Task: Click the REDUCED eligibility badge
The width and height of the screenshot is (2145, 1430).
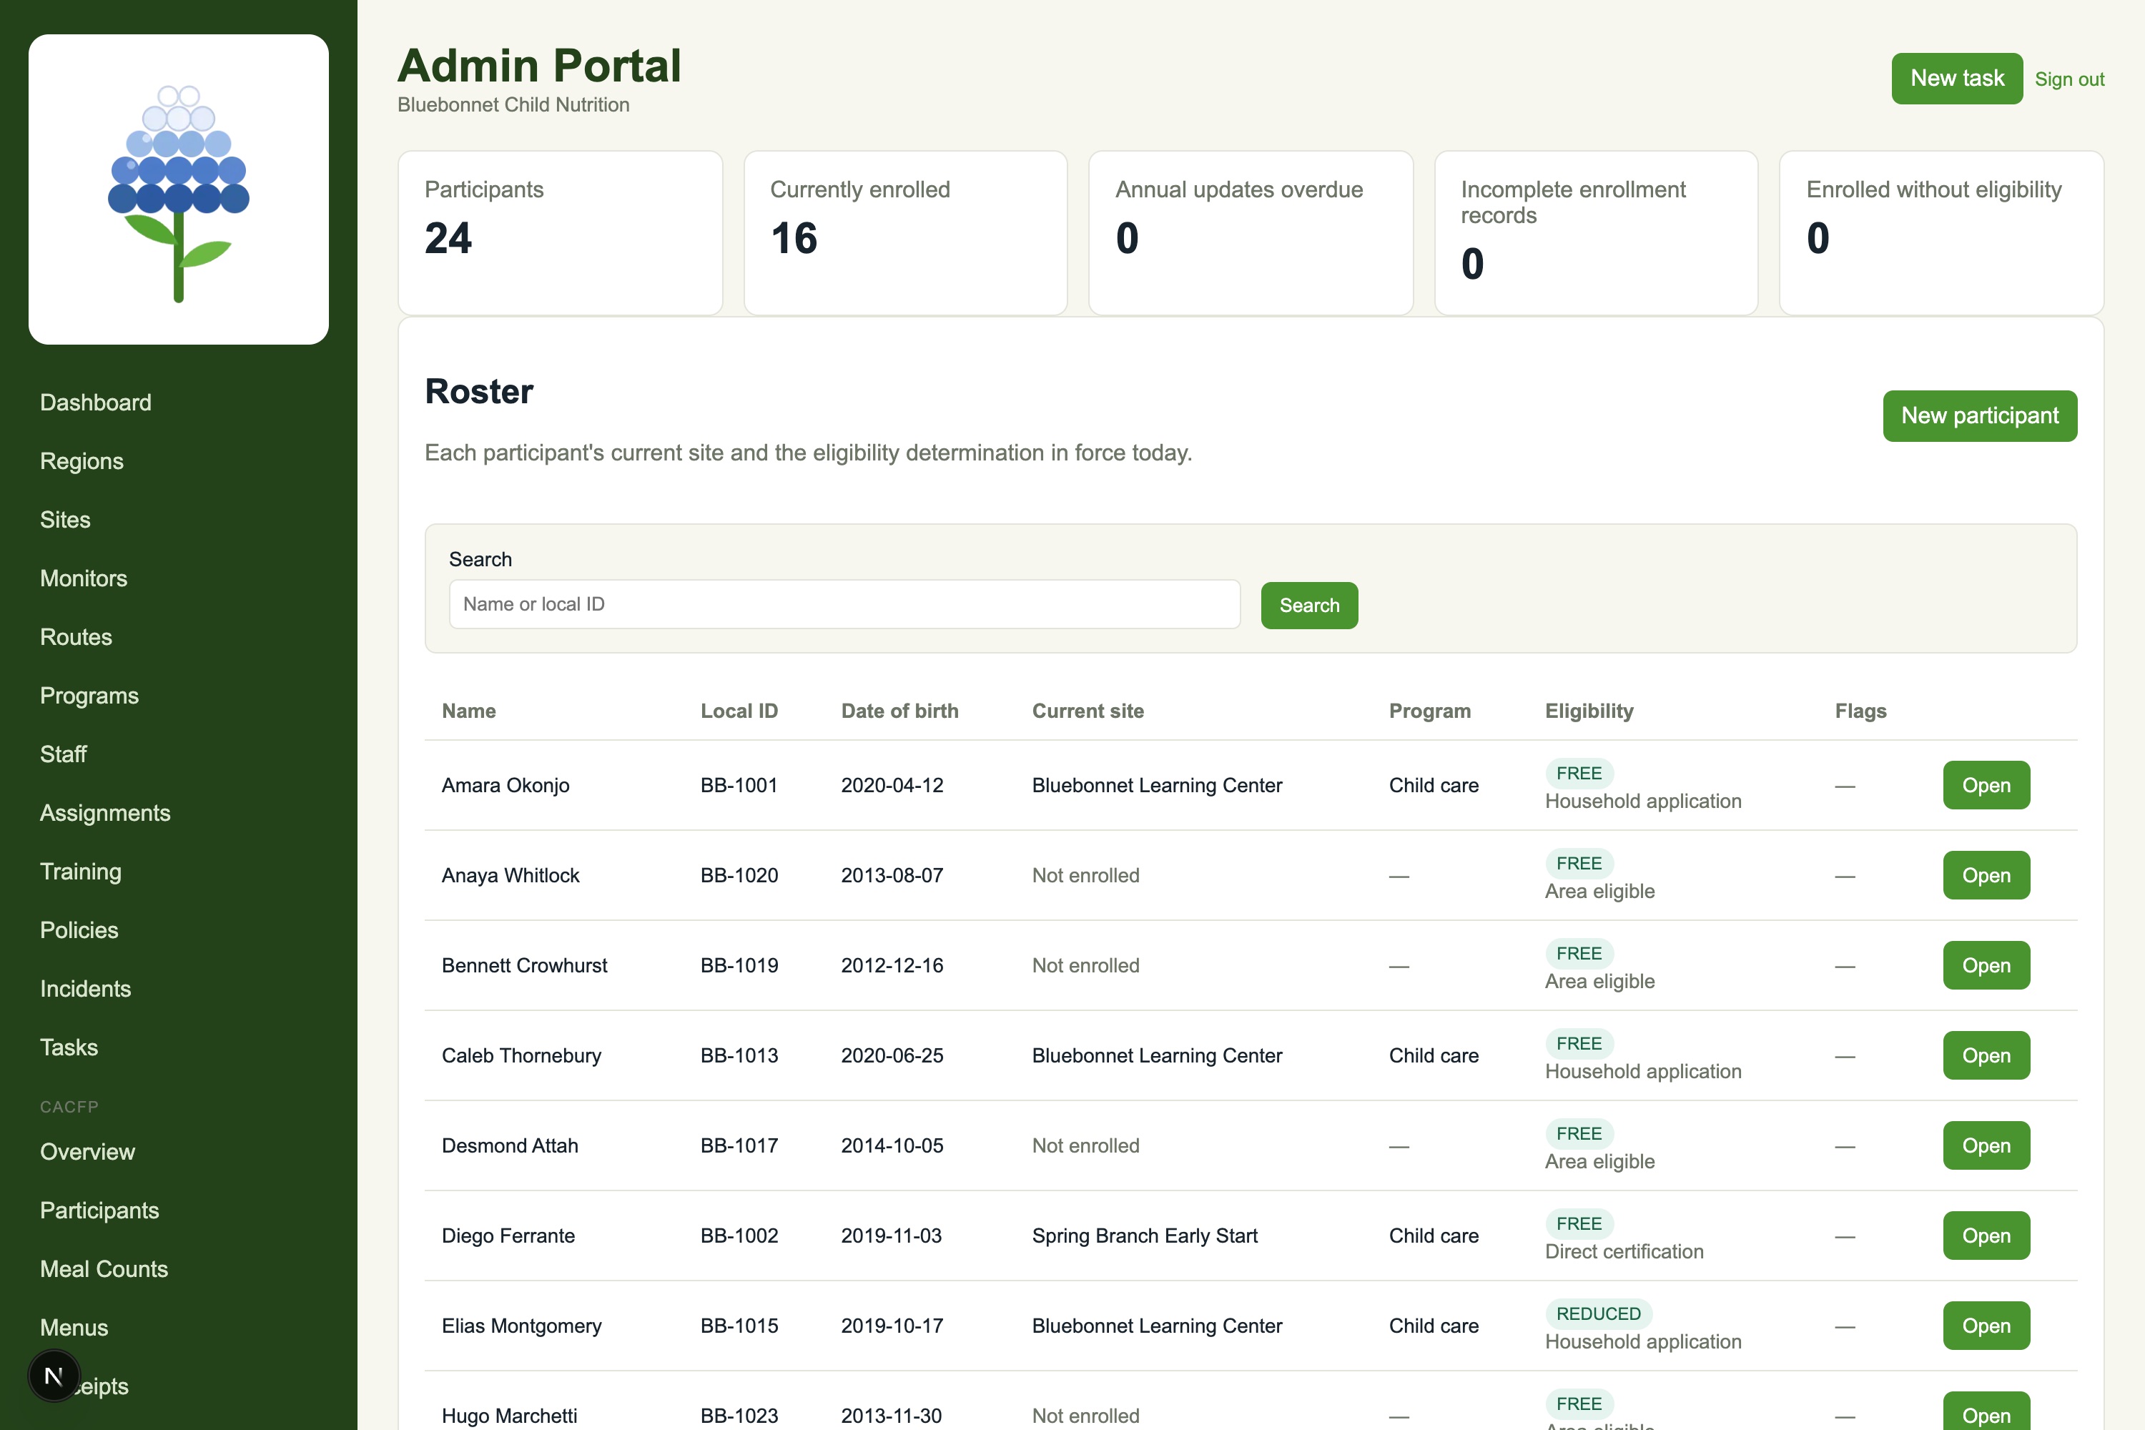Action: (1598, 1313)
